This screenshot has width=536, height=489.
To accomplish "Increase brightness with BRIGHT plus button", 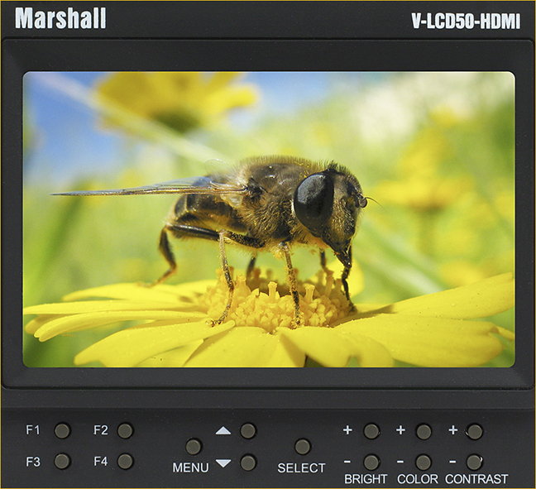I will click(371, 431).
